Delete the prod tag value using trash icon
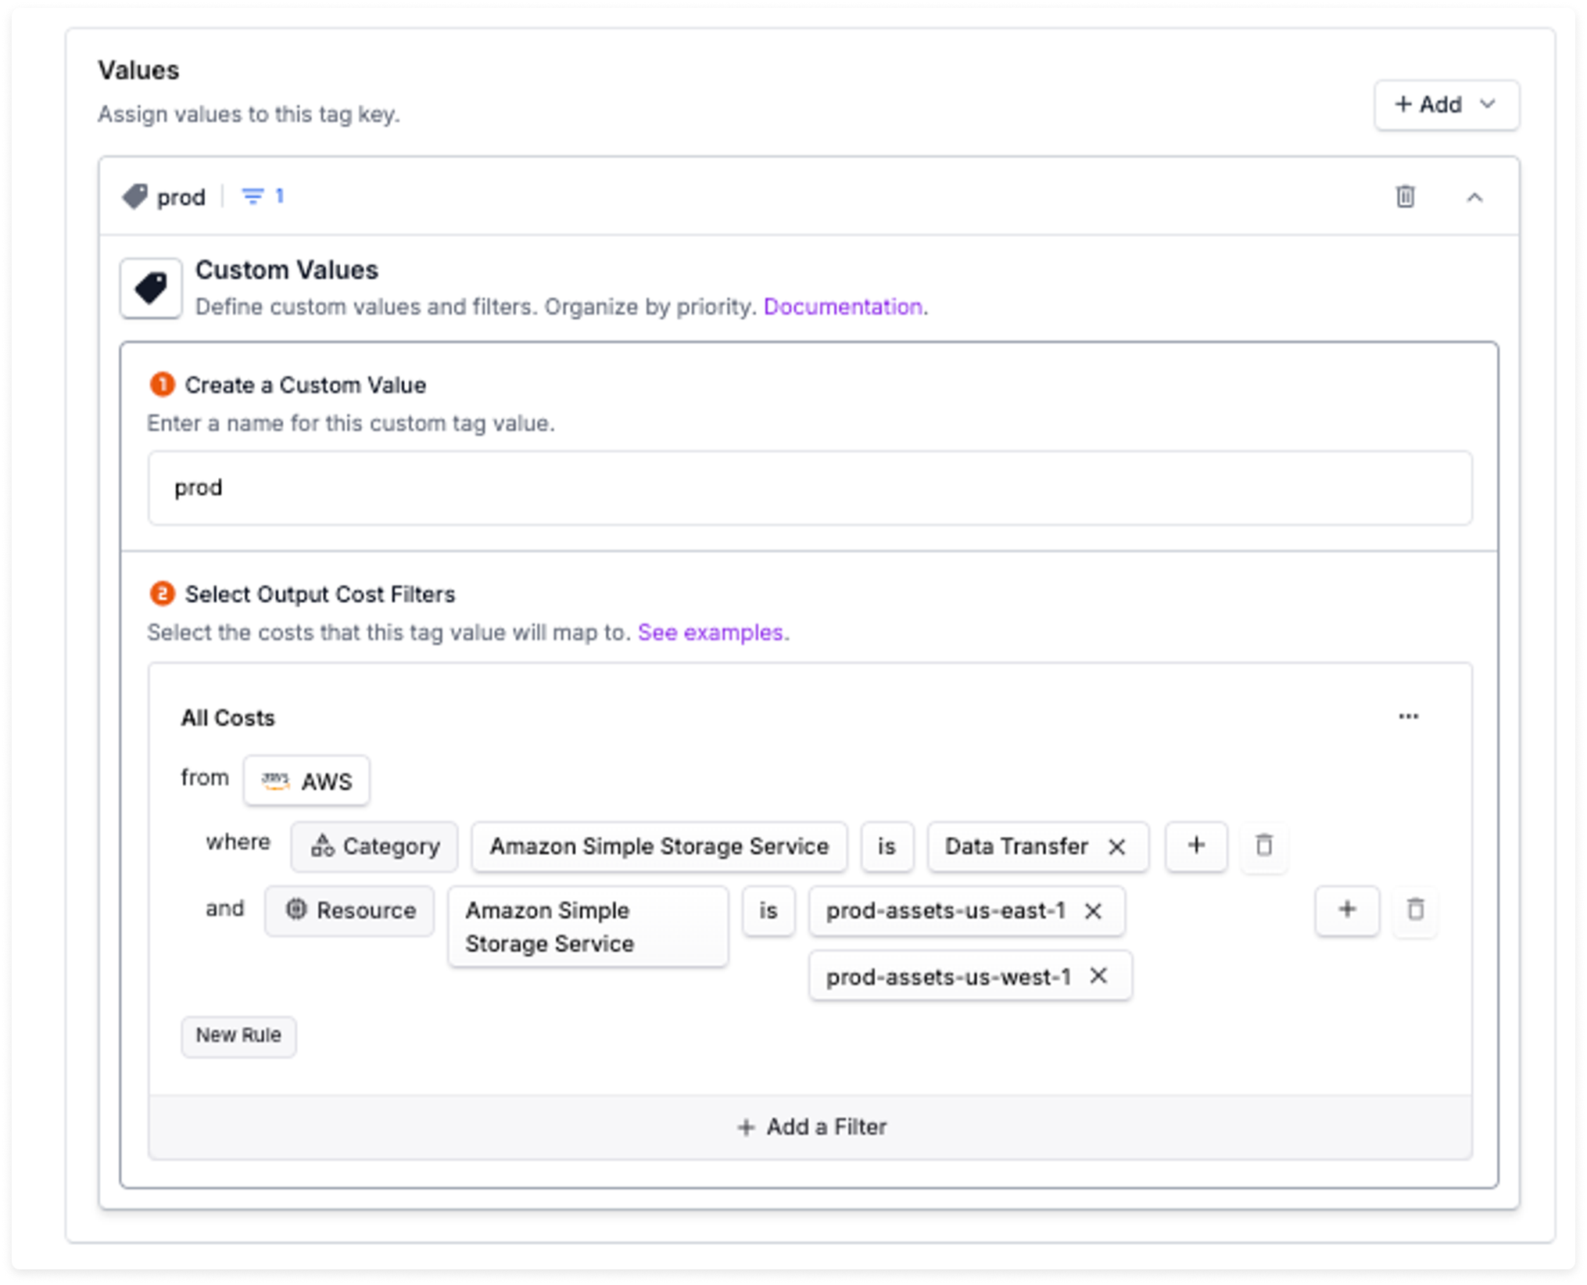1587x1285 pixels. [x=1405, y=196]
